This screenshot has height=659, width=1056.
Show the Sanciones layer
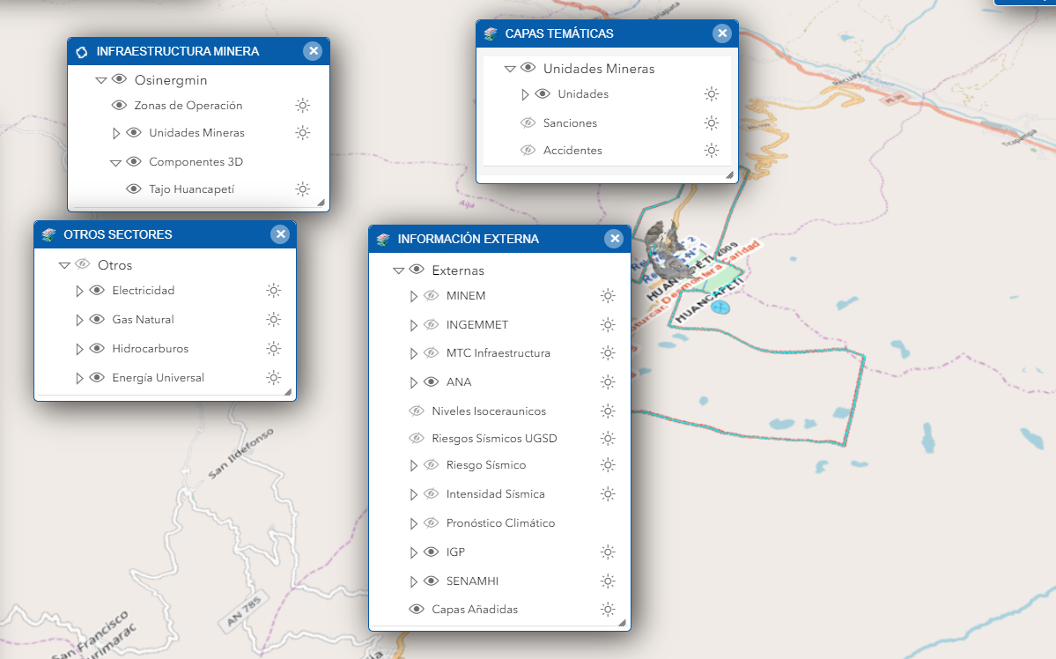coord(528,122)
